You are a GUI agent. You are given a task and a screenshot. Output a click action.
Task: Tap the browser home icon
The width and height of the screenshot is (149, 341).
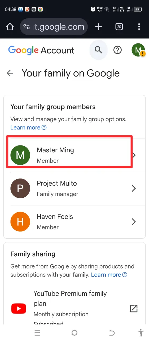10,27
